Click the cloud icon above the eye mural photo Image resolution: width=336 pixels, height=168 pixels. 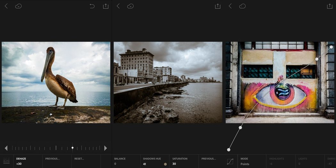[x=243, y=6]
